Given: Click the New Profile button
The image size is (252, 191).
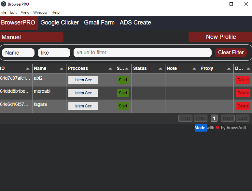Looking at the screenshot, I should tap(220, 37).
